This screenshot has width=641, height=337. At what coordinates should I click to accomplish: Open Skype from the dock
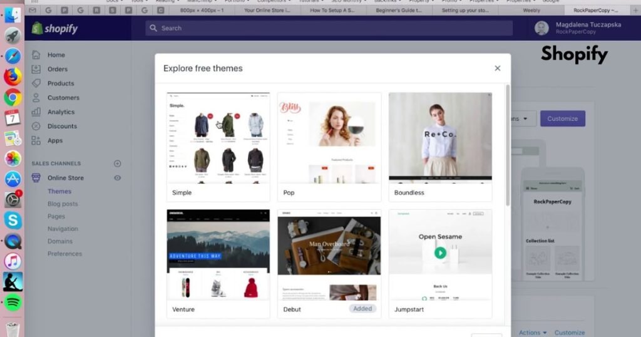13,220
